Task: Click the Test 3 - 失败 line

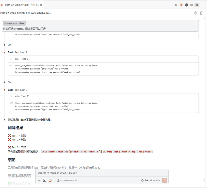Action: click(17, 147)
